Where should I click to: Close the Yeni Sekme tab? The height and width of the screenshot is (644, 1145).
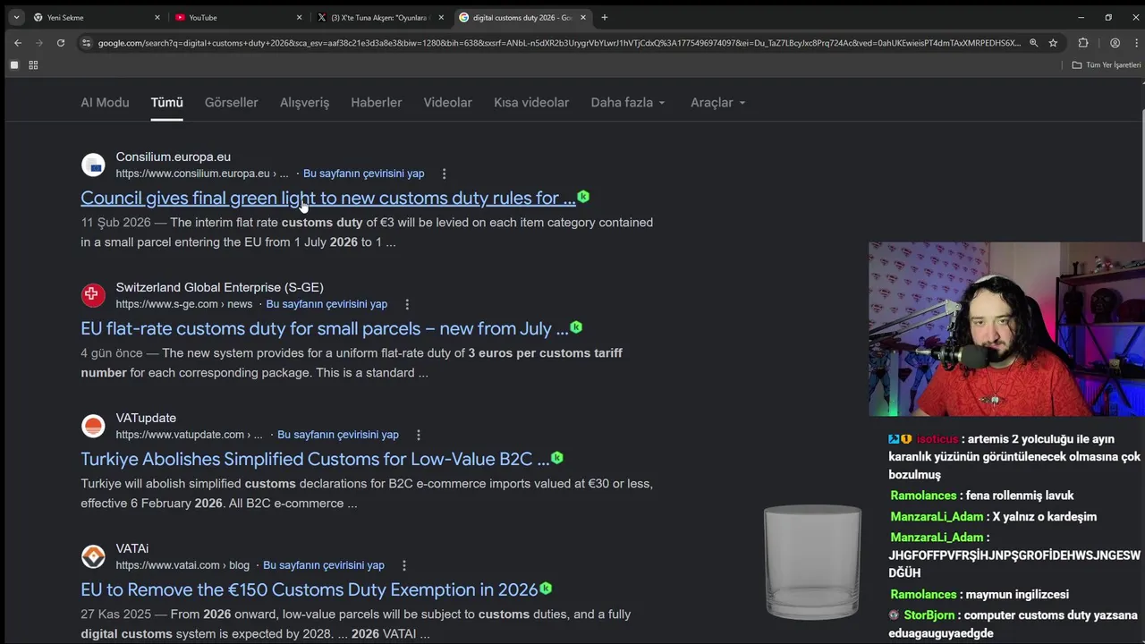coord(157,17)
